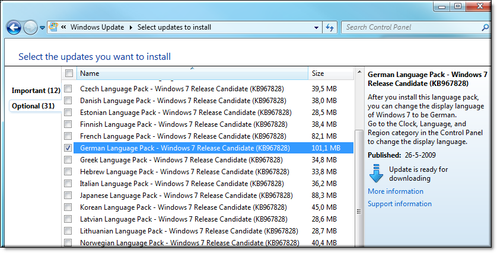Check the Lithuanian Language Pack checkbox
Image resolution: width=497 pixels, height=253 pixels.
(x=68, y=231)
